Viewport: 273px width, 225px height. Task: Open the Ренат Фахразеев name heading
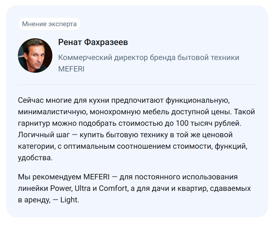(93, 42)
